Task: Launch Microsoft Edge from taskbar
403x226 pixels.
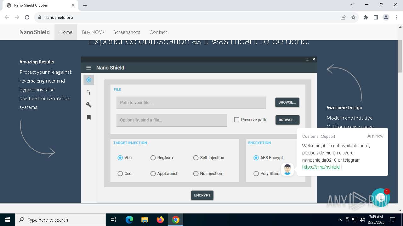Action: [129, 220]
